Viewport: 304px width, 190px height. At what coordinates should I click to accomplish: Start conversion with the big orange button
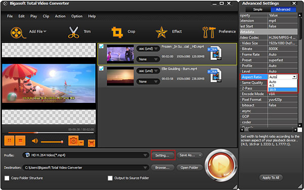pos(221,166)
